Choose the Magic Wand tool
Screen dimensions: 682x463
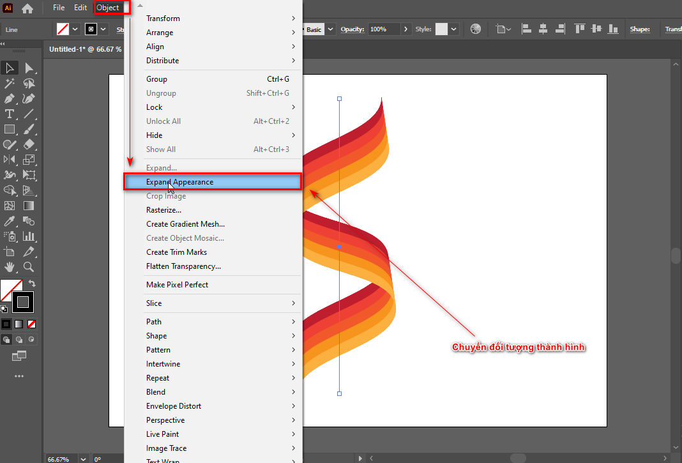10,84
